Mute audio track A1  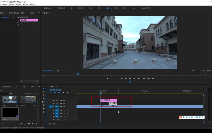tap(64, 110)
